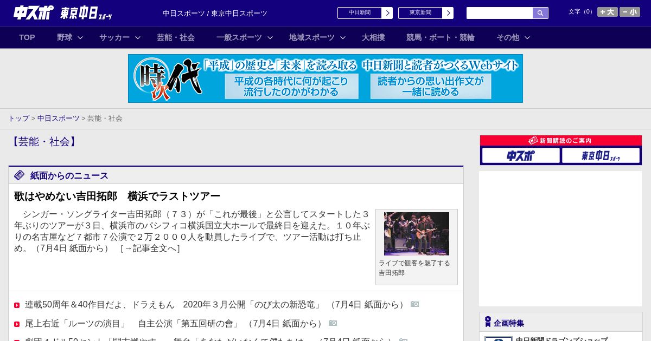Expand the その他 dropdown chevron
Image resolution: width=651 pixels, height=341 pixels.
click(x=527, y=37)
